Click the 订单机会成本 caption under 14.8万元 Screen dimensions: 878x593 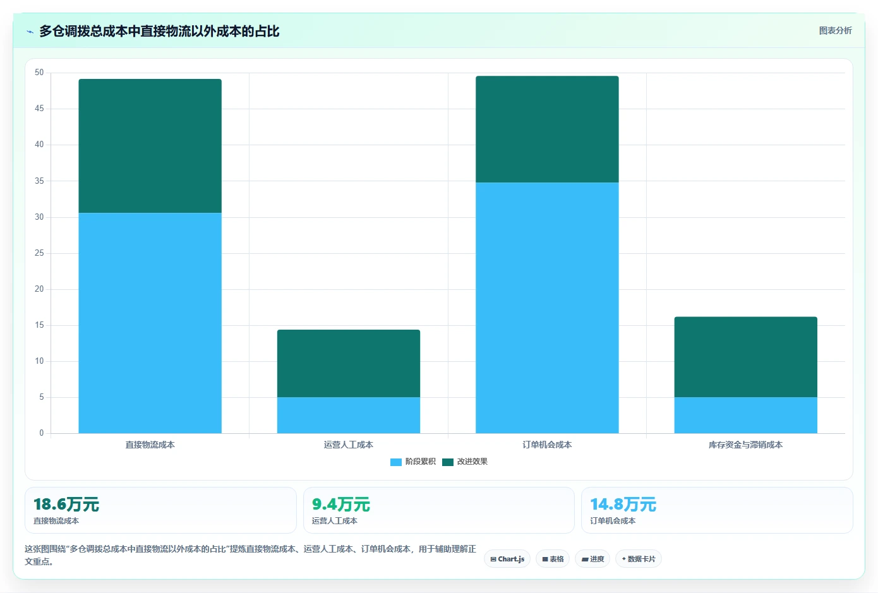(613, 521)
